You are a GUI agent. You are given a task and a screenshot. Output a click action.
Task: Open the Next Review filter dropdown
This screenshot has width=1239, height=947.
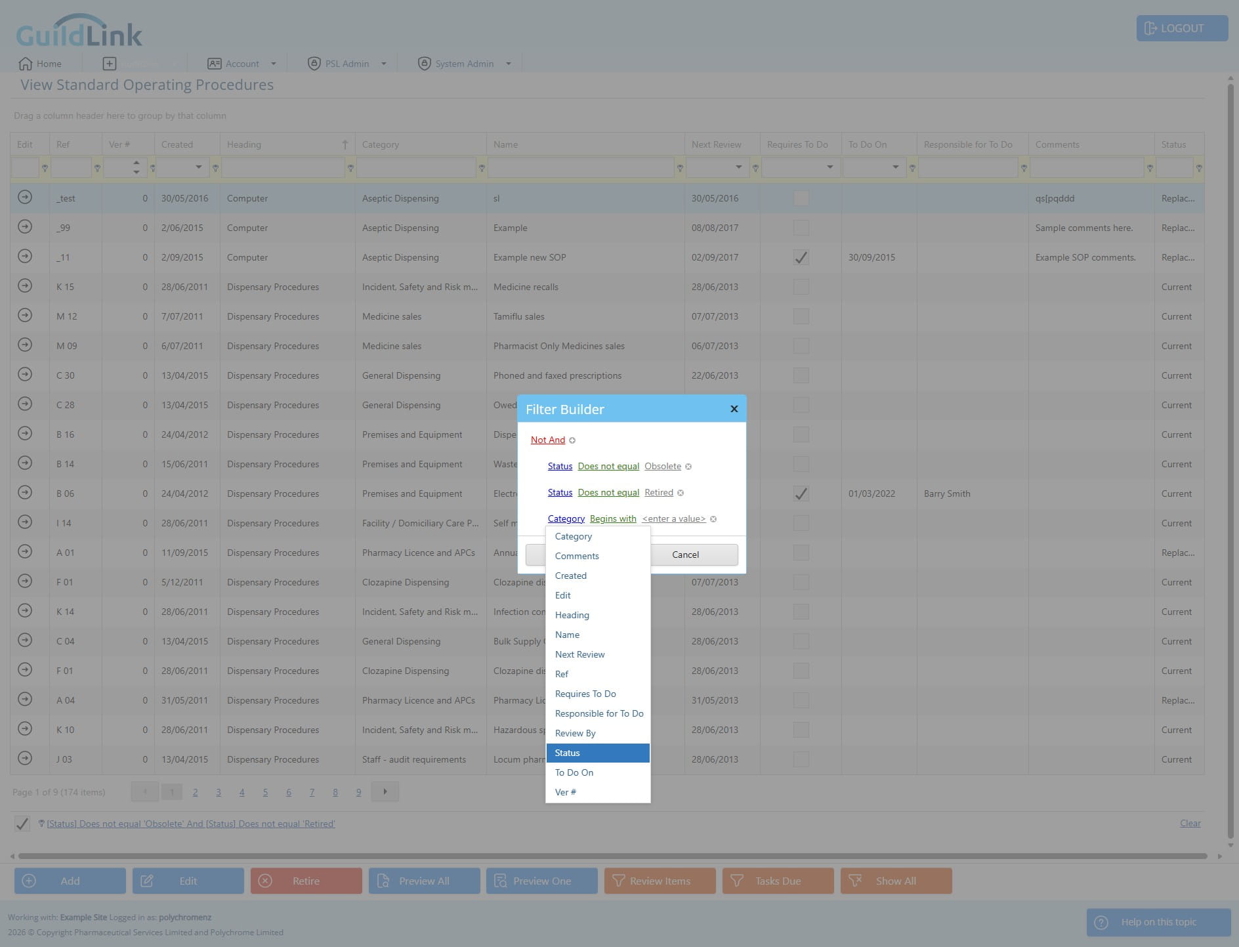click(739, 167)
